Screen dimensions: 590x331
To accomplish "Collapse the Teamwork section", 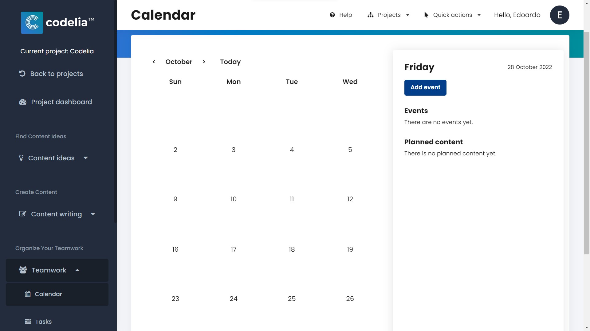I will 77,270.
